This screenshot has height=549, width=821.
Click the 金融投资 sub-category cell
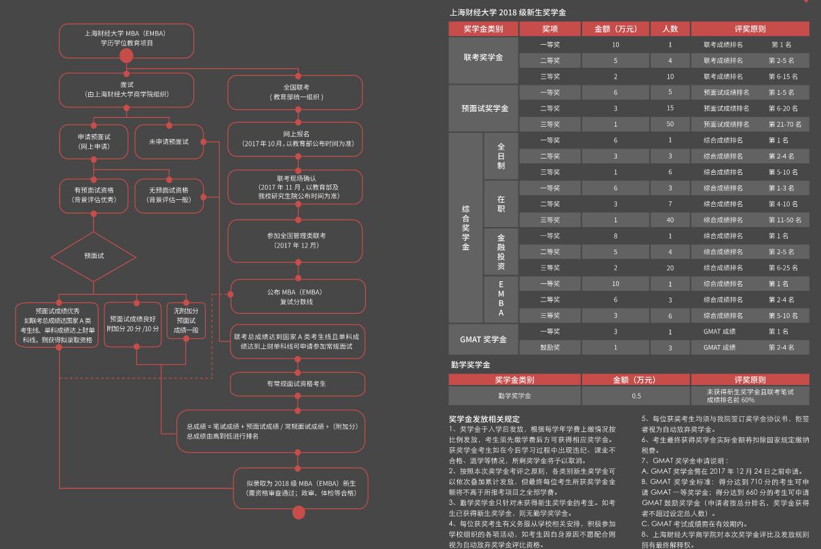(x=501, y=251)
